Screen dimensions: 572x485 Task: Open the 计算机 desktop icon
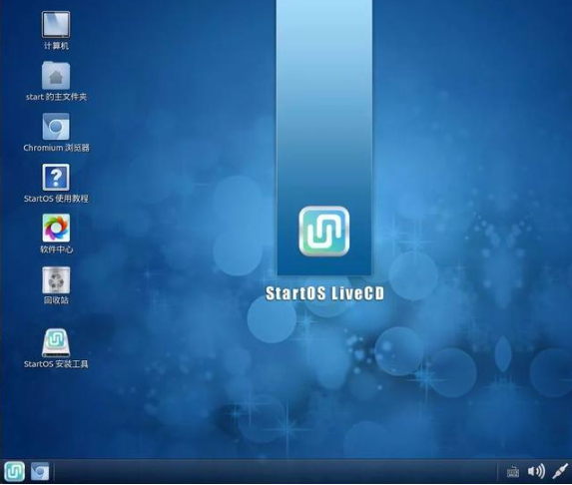pos(56,24)
